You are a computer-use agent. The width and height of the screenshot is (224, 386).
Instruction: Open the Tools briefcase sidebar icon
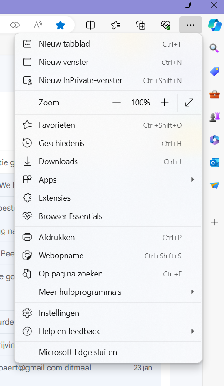pos(214,94)
